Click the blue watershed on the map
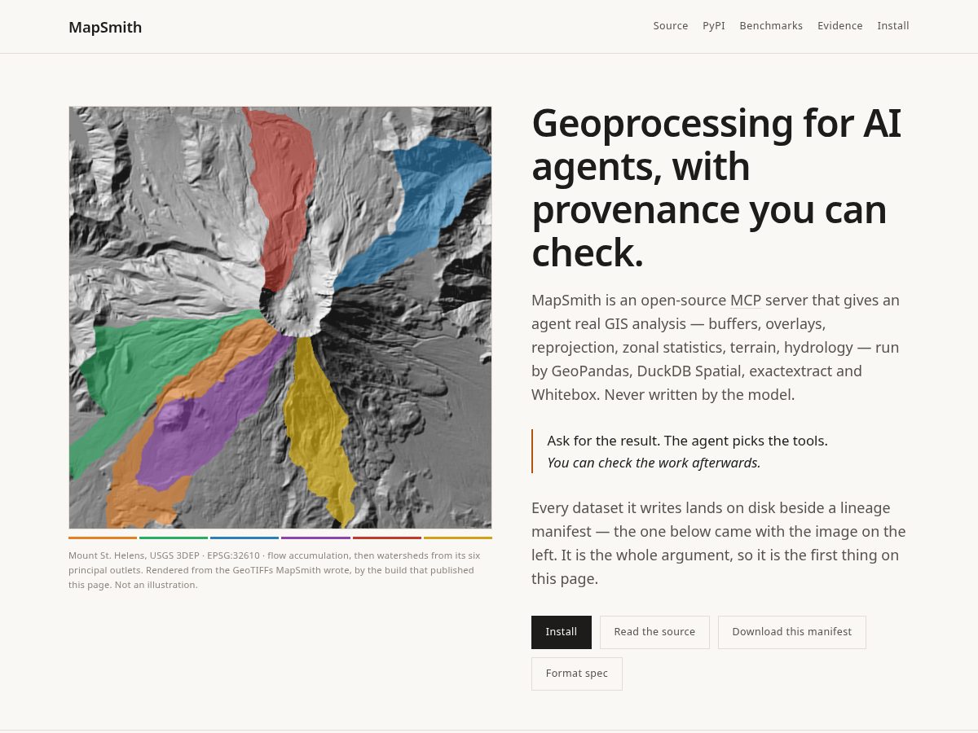 (424, 204)
